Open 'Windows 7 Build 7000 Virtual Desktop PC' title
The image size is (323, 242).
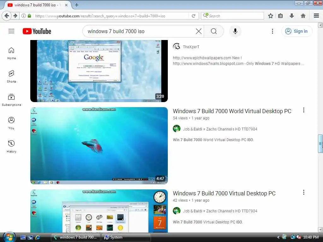[x=224, y=193]
